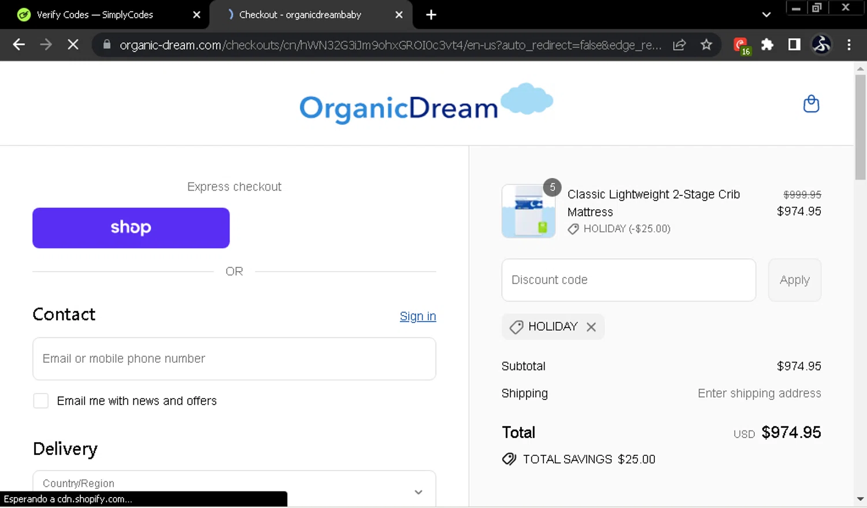Open the tab search chevron

[766, 15]
